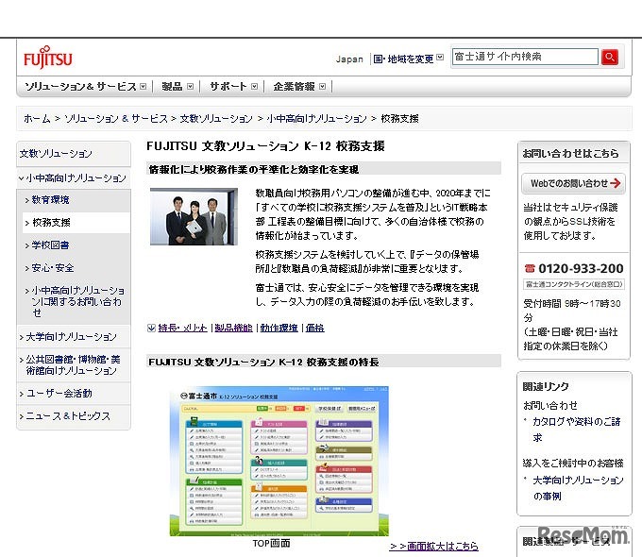Click 小中高向けソリューション breadcrumb link
Viewport: 642px width, 557px height.
click(x=316, y=119)
